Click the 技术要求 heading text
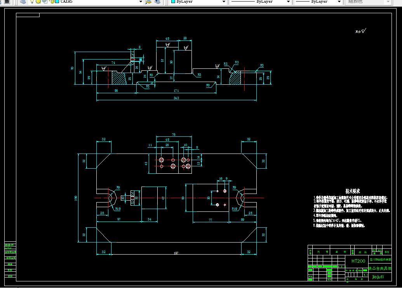The image size is (402, 288). point(353,191)
